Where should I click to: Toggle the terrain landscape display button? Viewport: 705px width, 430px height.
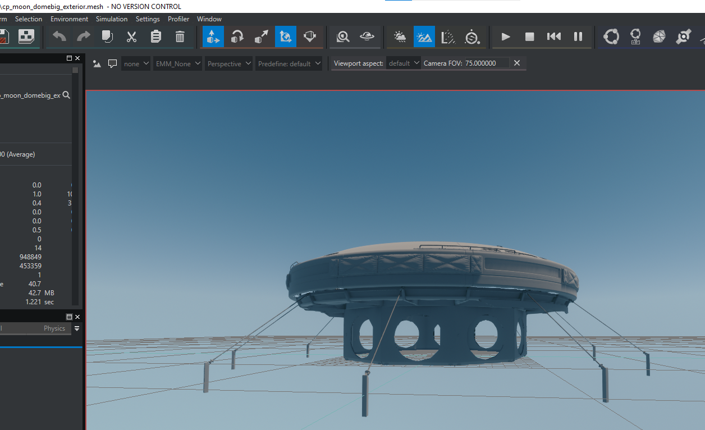tap(424, 37)
